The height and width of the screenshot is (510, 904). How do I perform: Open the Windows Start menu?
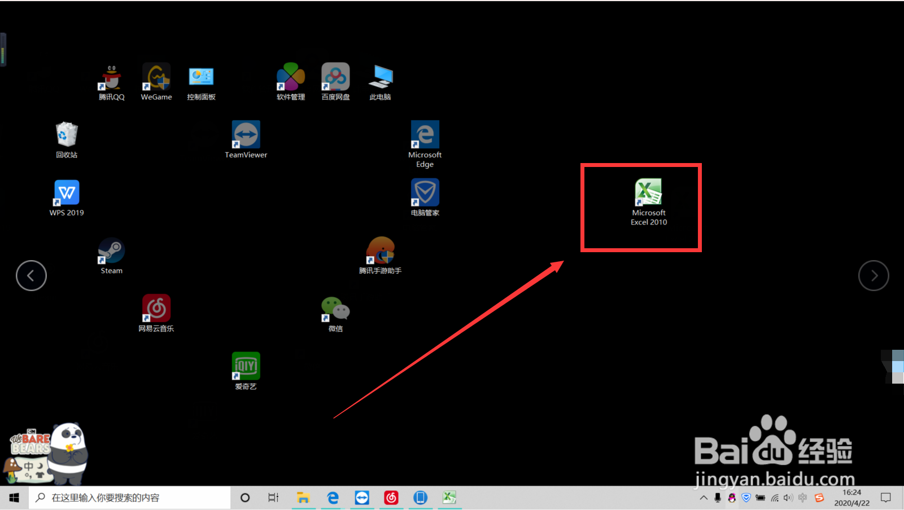14,498
